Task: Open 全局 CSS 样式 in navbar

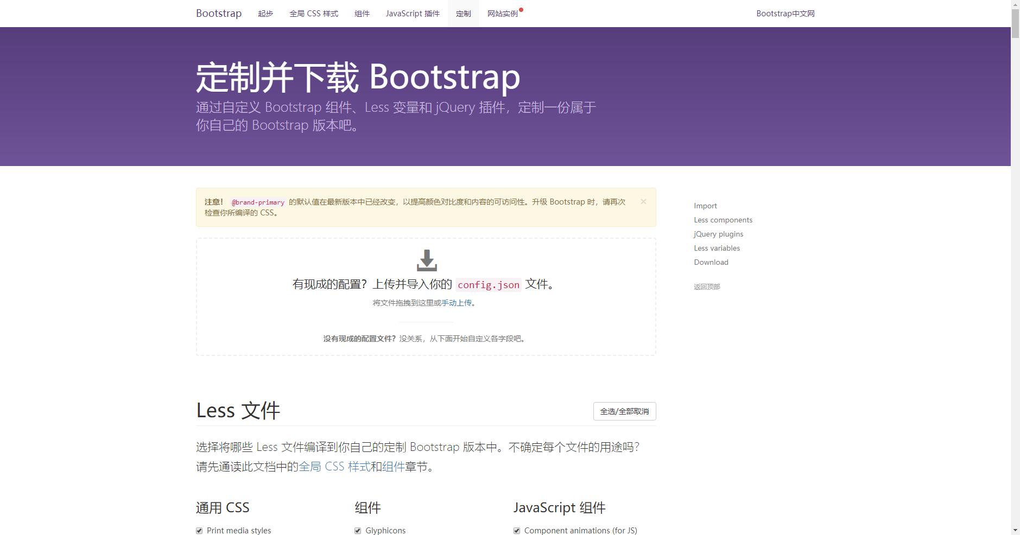Action: pyautogui.click(x=314, y=14)
